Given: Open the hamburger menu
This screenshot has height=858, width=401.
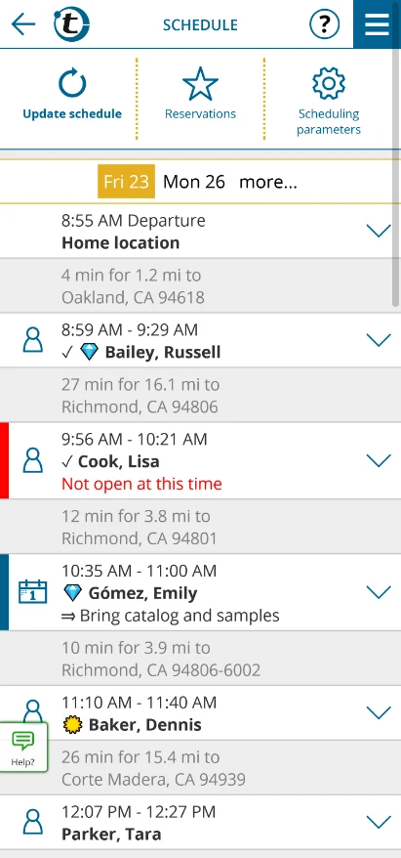Looking at the screenshot, I should coord(377,24).
